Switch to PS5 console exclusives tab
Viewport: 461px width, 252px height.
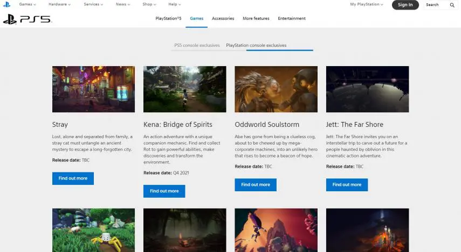[x=197, y=46]
